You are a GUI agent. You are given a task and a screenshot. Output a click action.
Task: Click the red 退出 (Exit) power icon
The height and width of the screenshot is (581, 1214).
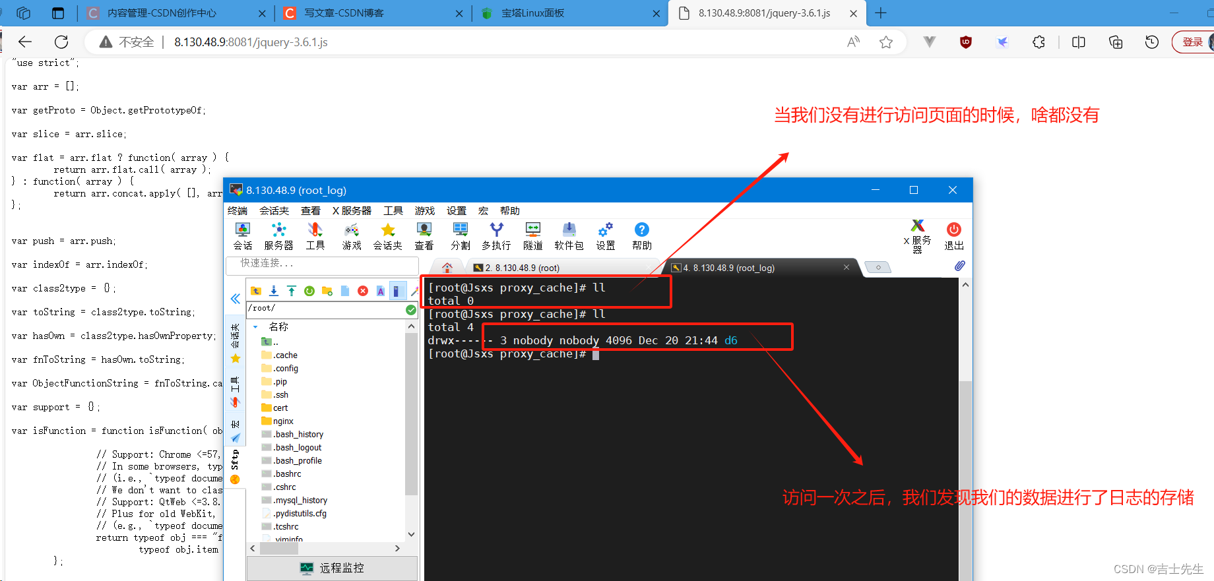[954, 236]
